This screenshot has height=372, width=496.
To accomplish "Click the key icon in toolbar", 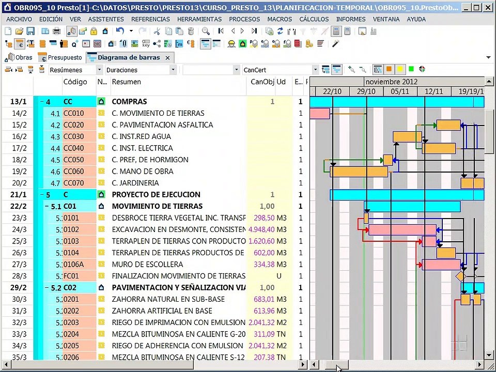I will (x=146, y=43).
